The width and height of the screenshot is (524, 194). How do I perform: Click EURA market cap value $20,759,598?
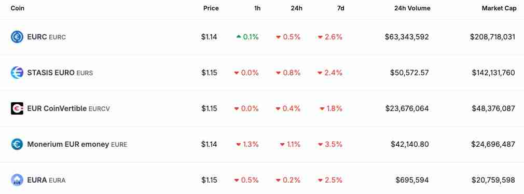pos(493,180)
